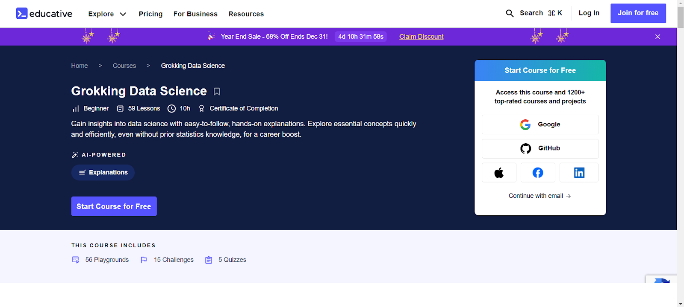This screenshot has height=307, width=684.
Task: Click the certificate ribbon icon
Action: pos(201,109)
